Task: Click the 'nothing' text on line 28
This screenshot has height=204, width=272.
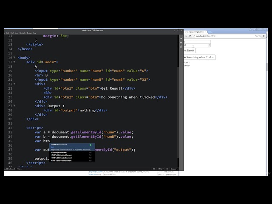Action: [x=87, y=110]
